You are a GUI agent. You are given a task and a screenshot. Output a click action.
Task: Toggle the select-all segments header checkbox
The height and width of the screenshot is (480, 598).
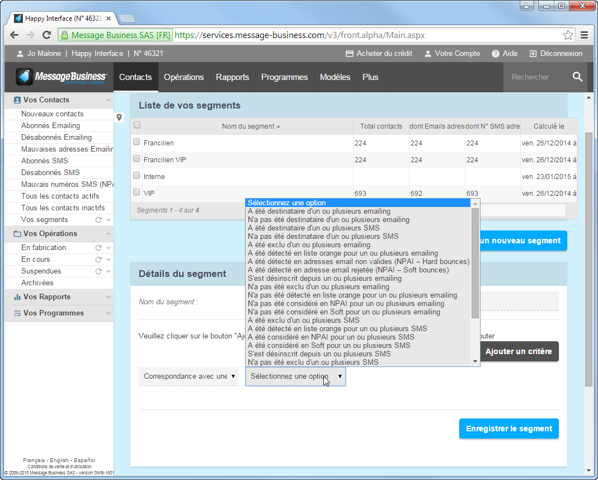137,125
